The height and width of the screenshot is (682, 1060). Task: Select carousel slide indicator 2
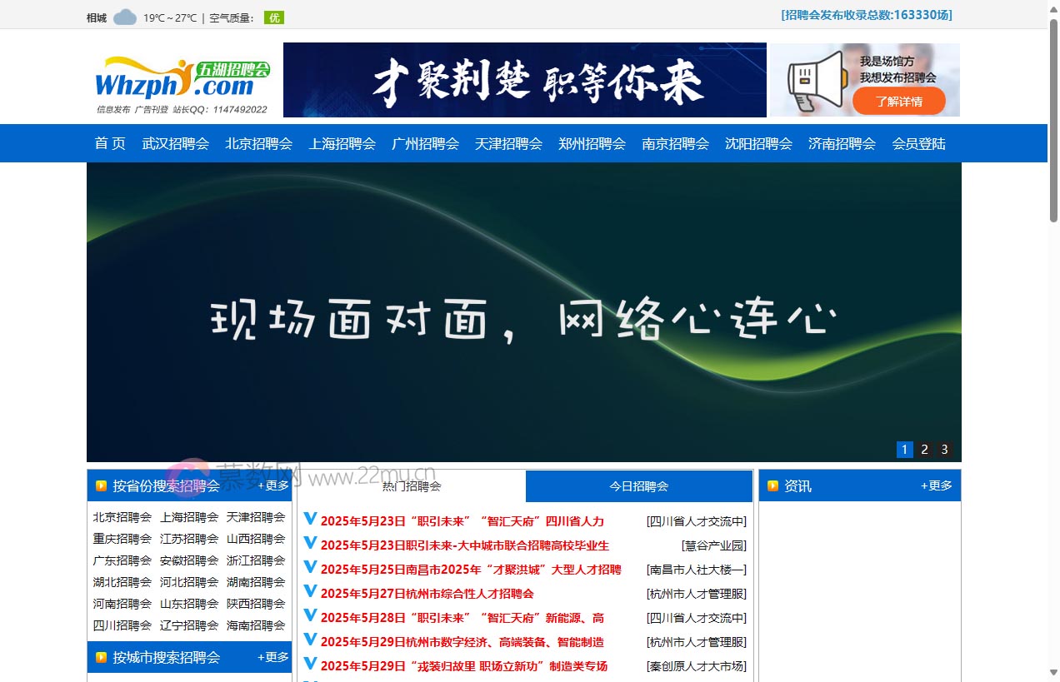[924, 449]
